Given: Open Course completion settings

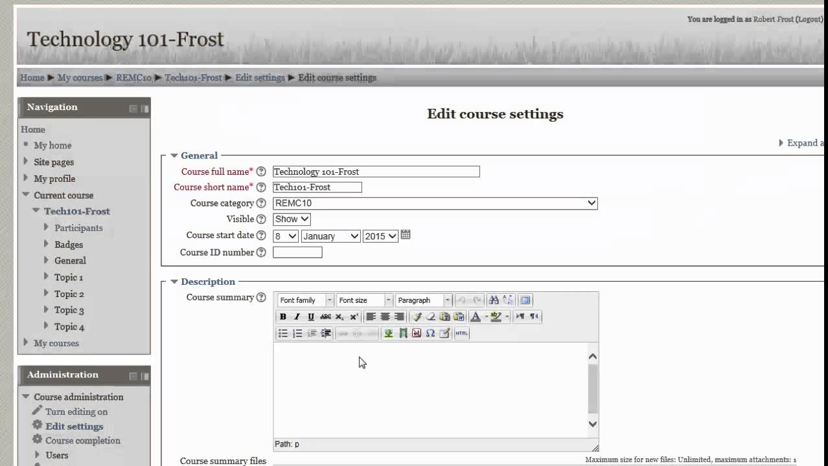Looking at the screenshot, I should (x=83, y=441).
